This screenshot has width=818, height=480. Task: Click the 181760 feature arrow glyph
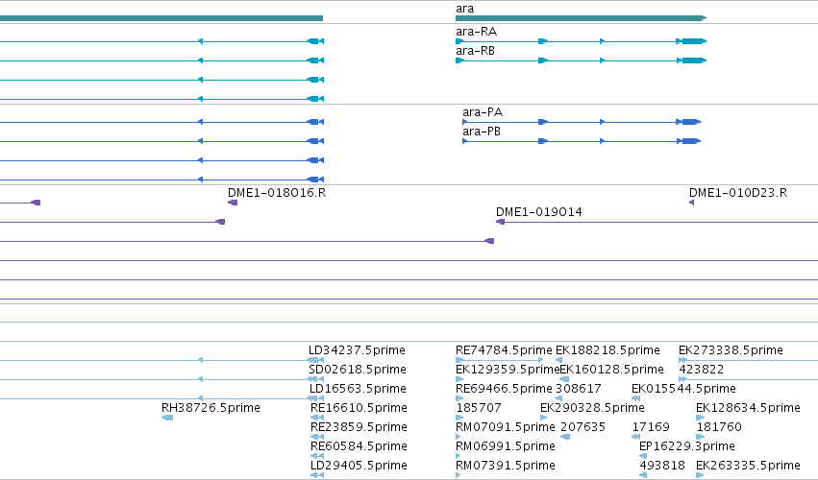click(x=701, y=437)
